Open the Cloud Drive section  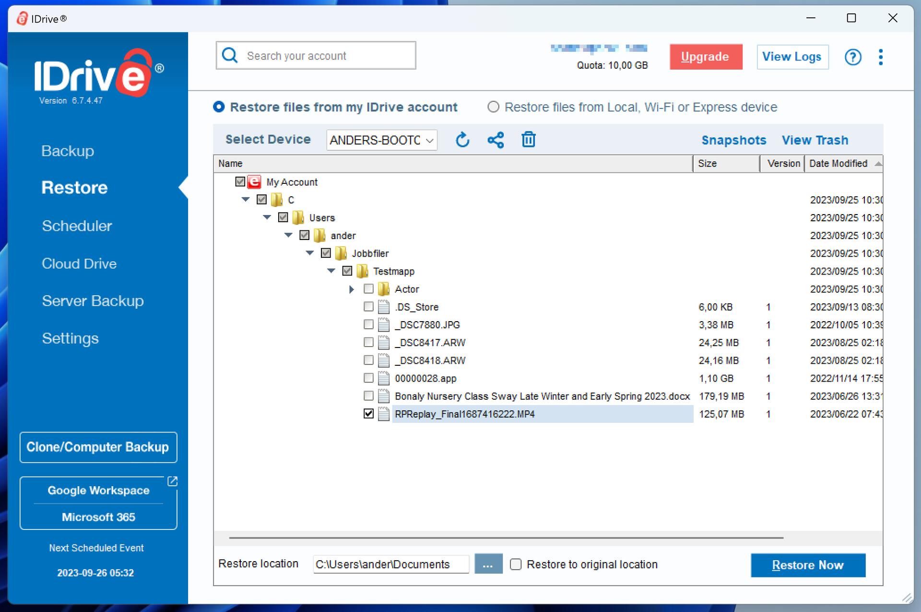[79, 264]
